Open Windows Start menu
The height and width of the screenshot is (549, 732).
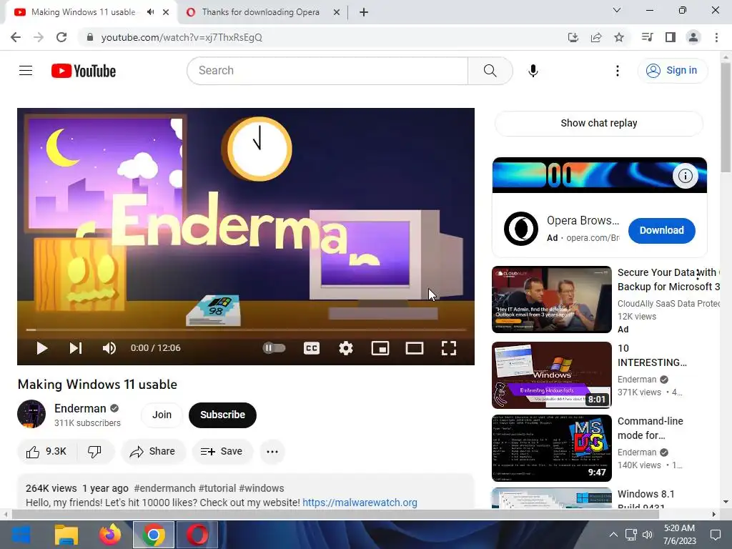click(x=21, y=535)
